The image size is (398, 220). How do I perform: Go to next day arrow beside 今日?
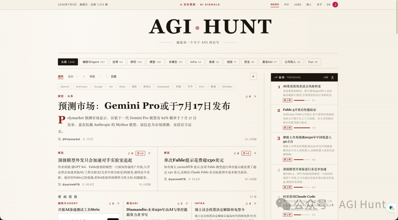click(100, 77)
